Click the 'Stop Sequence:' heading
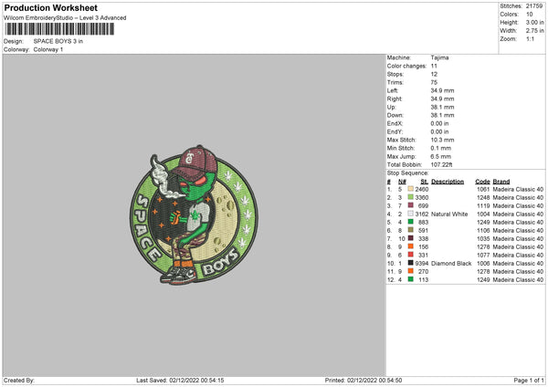This screenshot has height=387, width=548. [407, 173]
